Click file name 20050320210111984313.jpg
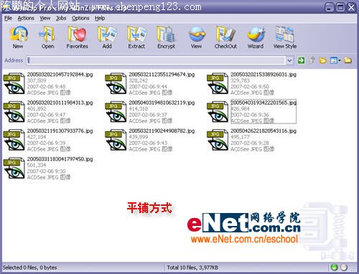The height and width of the screenshot is (274, 359). pyautogui.click(x=60, y=103)
